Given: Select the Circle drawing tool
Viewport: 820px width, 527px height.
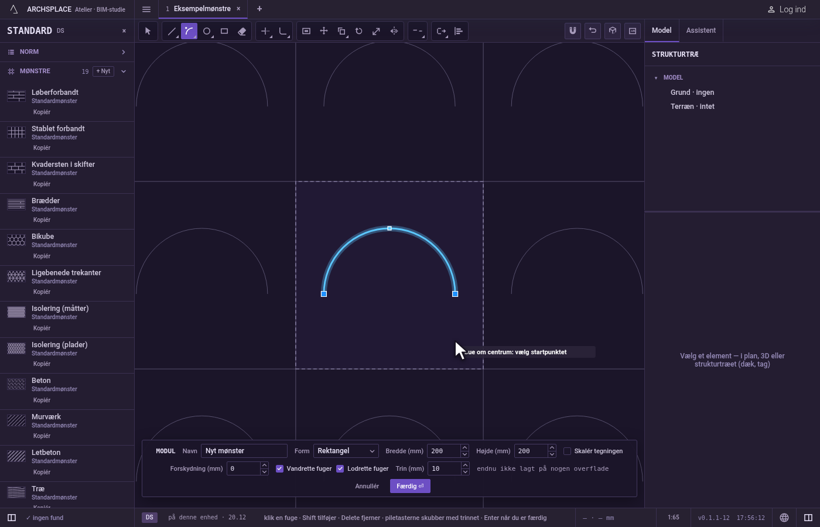Looking at the screenshot, I should coord(207,31).
